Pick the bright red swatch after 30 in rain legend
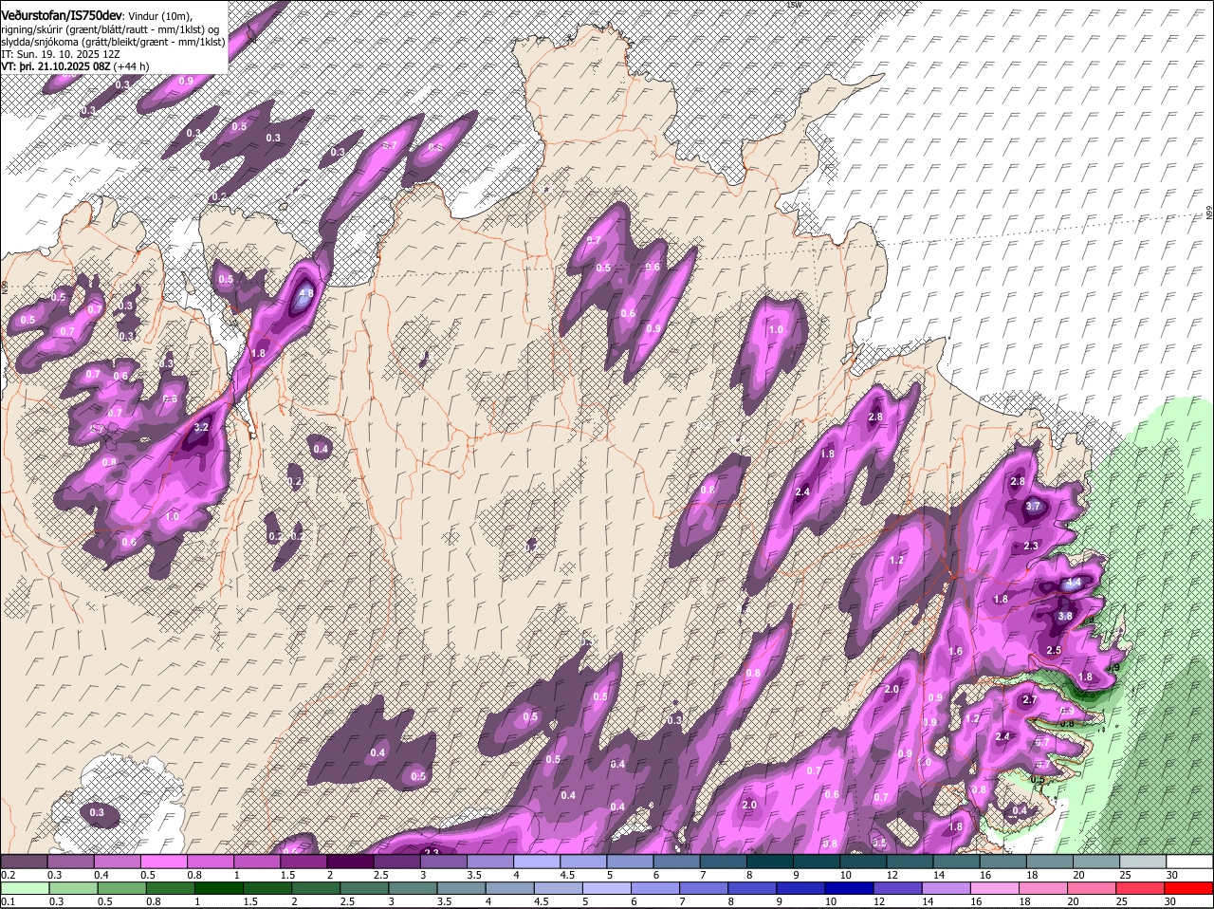This screenshot has width=1214, height=909. tap(1190, 888)
